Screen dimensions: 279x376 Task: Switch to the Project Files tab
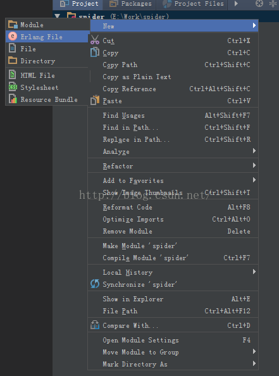click(x=193, y=4)
